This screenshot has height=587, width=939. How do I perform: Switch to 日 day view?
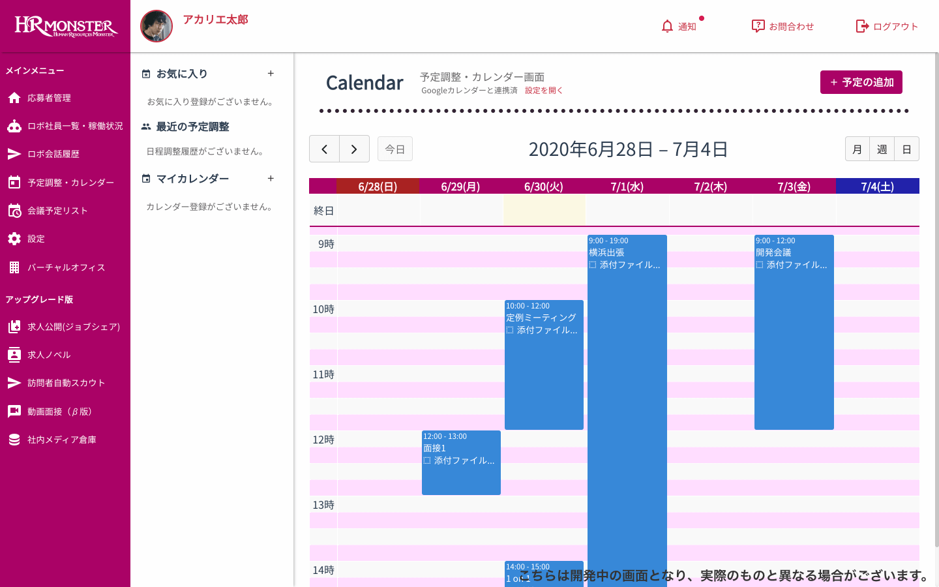(906, 149)
